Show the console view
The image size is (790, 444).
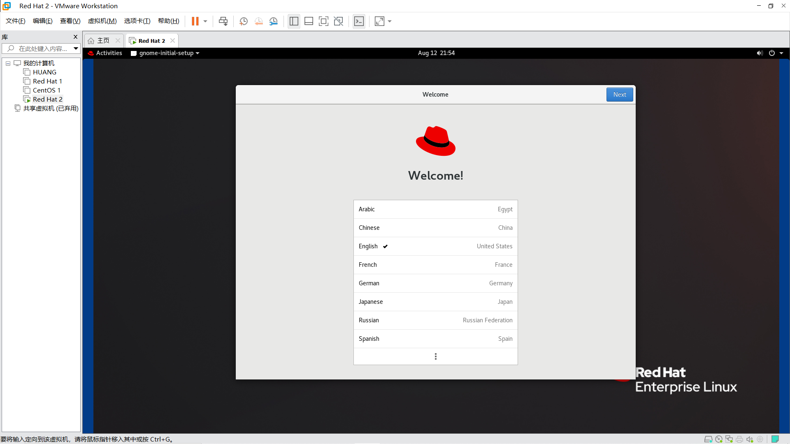[x=359, y=21]
